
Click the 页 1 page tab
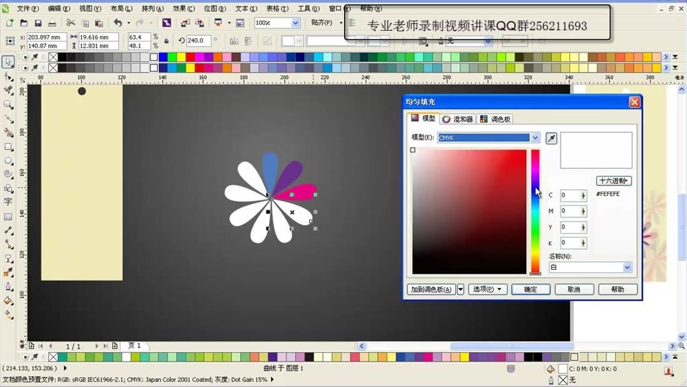134,346
